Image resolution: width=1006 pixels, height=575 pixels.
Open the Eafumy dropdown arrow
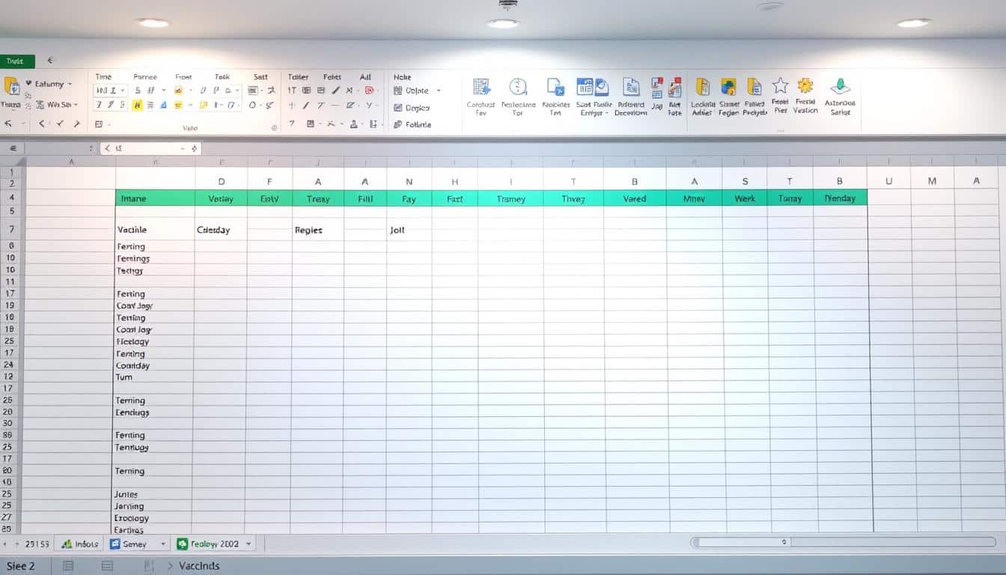click(70, 85)
